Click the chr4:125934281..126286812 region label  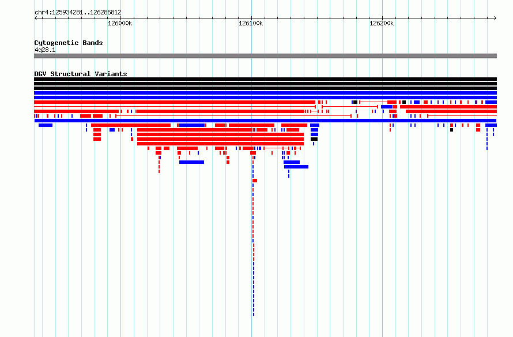pyautogui.click(x=78, y=13)
